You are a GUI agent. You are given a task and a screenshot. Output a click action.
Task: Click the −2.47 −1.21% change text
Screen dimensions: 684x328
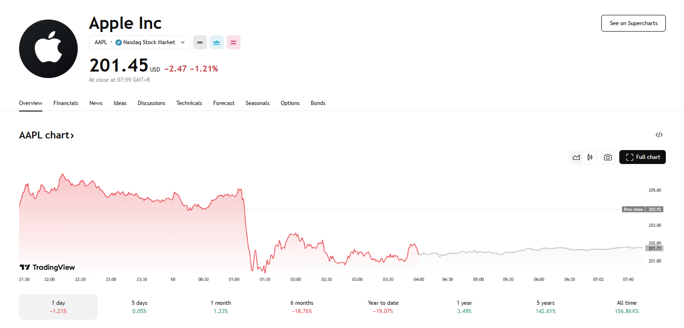[x=191, y=69]
